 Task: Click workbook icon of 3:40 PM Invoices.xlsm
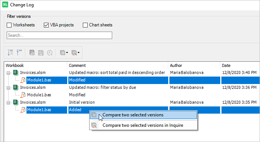point(16,72)
